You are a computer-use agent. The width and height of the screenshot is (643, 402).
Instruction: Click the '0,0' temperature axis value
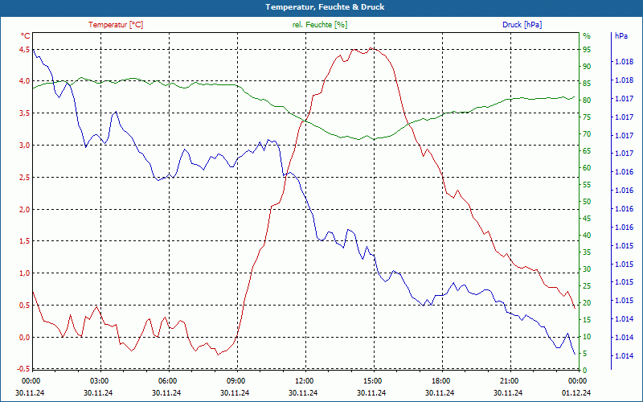25,337
